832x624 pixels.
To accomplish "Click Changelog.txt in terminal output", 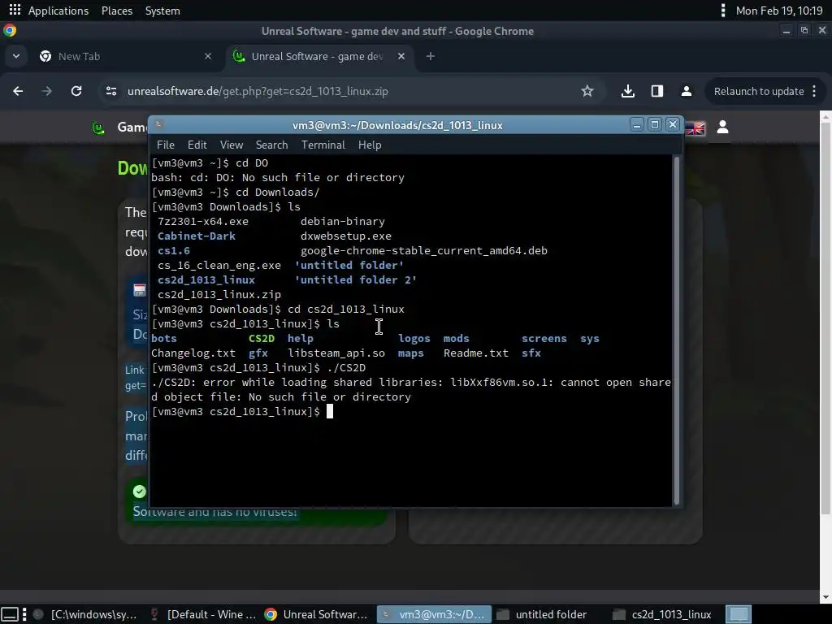I will point(193,353).
